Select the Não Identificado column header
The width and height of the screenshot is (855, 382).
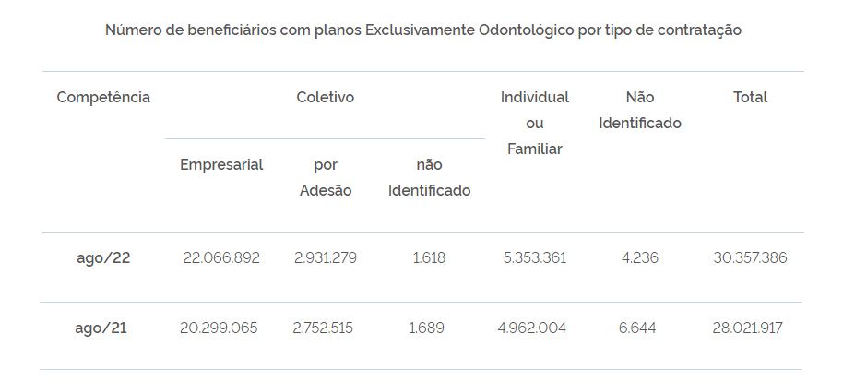point(640,110)
